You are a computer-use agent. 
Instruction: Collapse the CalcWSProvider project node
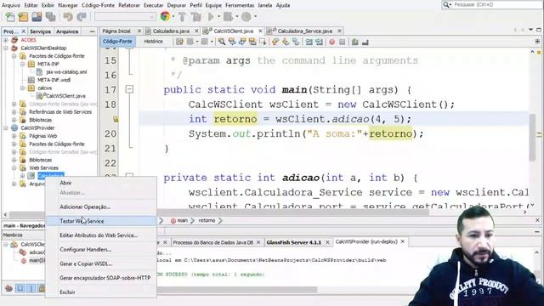(x=6, y=127)
